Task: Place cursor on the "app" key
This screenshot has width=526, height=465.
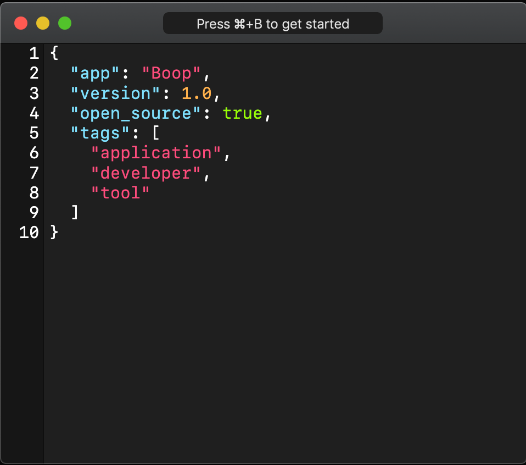Action: [95, 73]
